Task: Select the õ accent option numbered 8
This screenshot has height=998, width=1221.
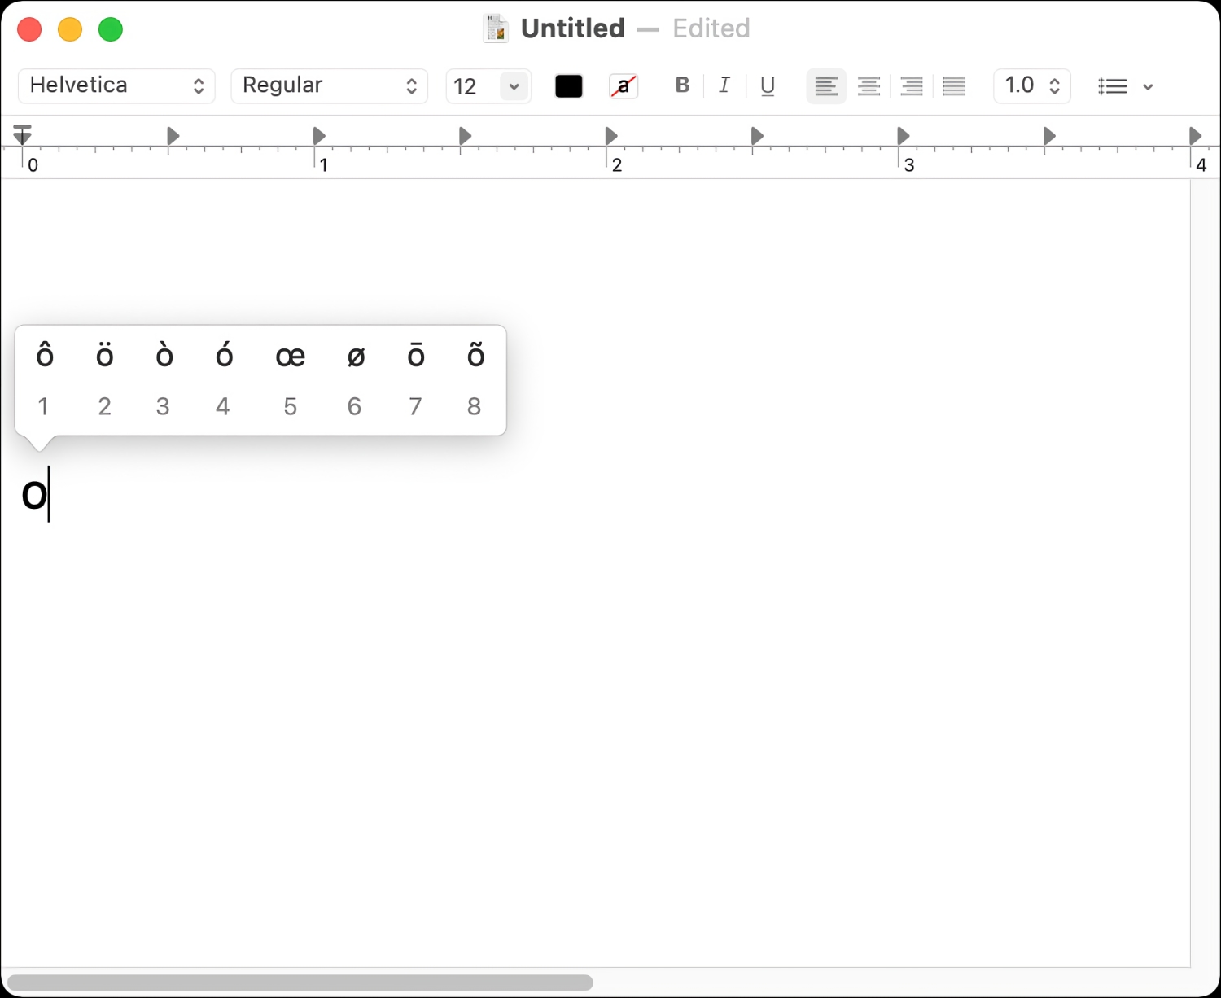Action: tap(475, 355)
